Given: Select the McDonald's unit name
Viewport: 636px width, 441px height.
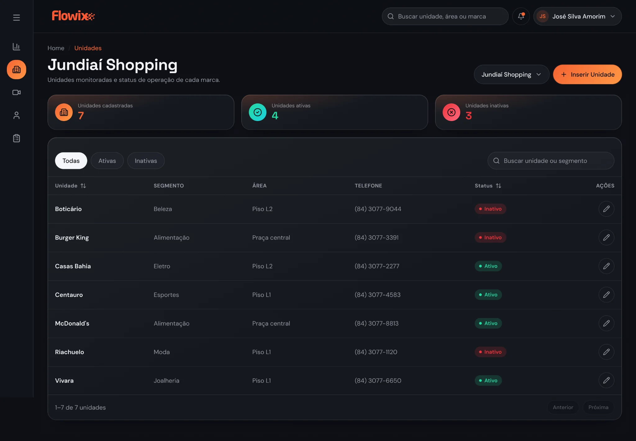Looking at the screenshot, I should click(72, 323).
